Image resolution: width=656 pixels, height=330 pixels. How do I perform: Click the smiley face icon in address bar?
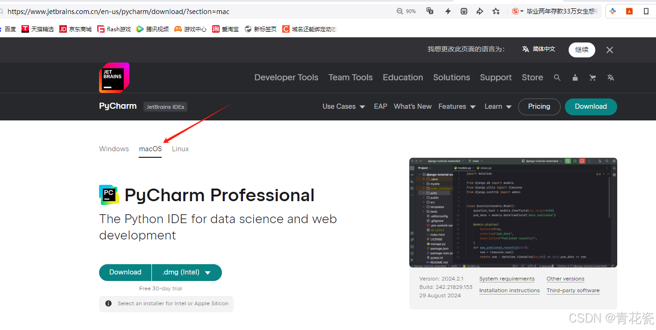click(463, 11)
